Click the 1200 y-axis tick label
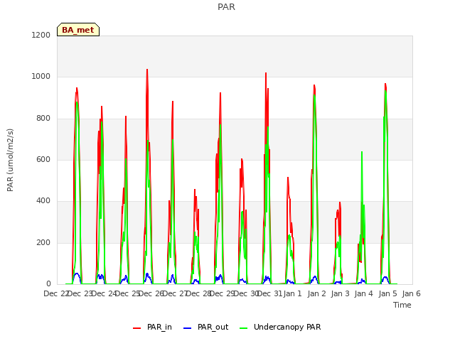Image resolution: width=455 pixels, height=341 pixels. tap(41, 35)
